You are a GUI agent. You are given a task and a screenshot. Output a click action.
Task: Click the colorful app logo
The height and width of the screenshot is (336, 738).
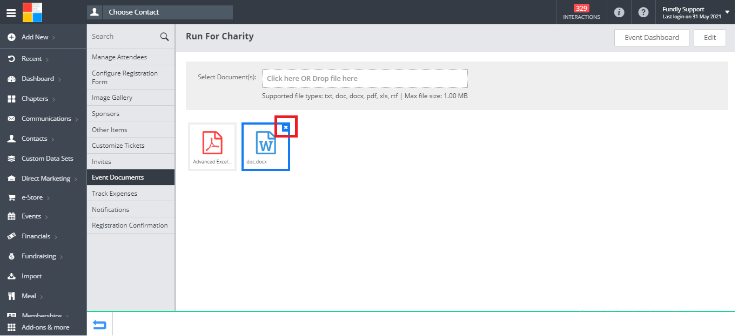[32, 12]
